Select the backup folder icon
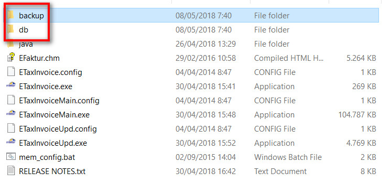 (10, 15)
